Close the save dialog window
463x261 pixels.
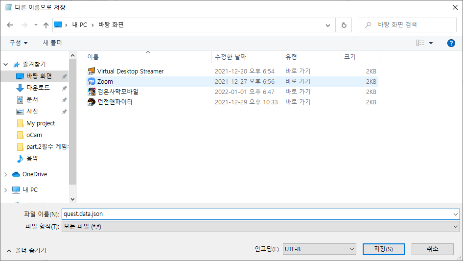[x=455, y=7]
